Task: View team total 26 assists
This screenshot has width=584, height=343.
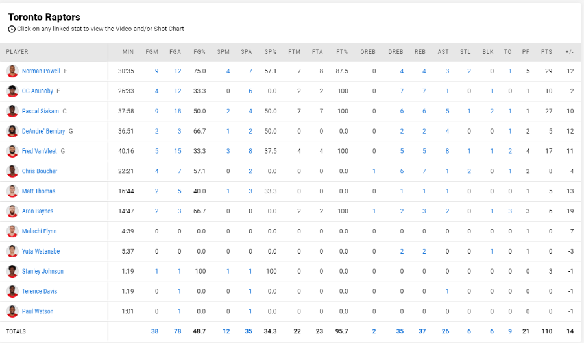Action: pyautogui.click(x=445, y=331)
